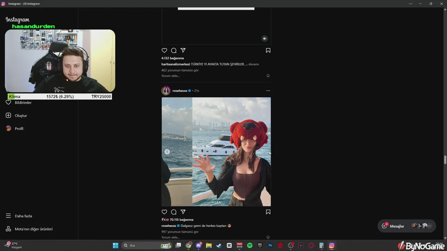Expand caption with devamı link
This screenshot has height=251, width=447.
254,64
